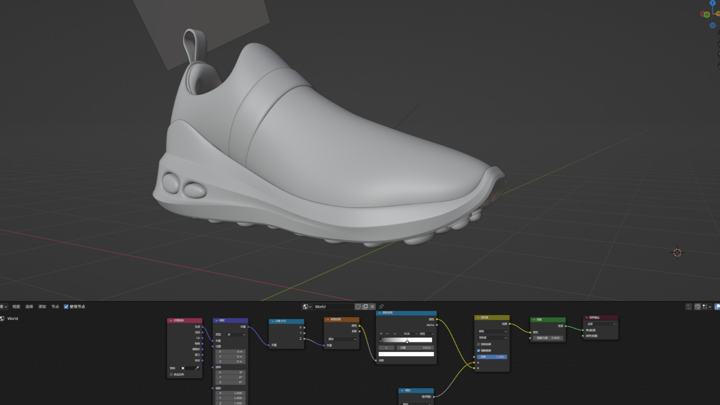The image size is (720, 405).
Task: Open the type dropdown in the mapping node
Action: click(x=236, y=334)
